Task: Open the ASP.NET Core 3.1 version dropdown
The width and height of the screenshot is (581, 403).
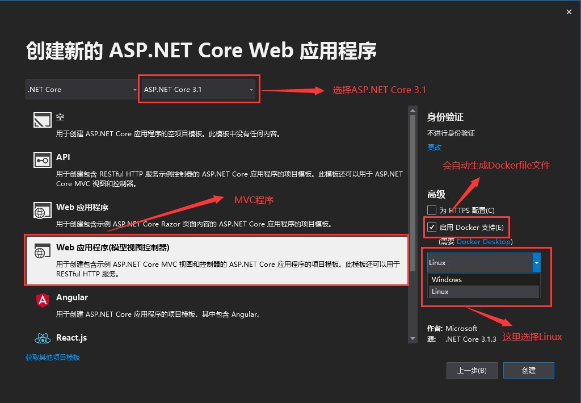Action: pos(199,89)
